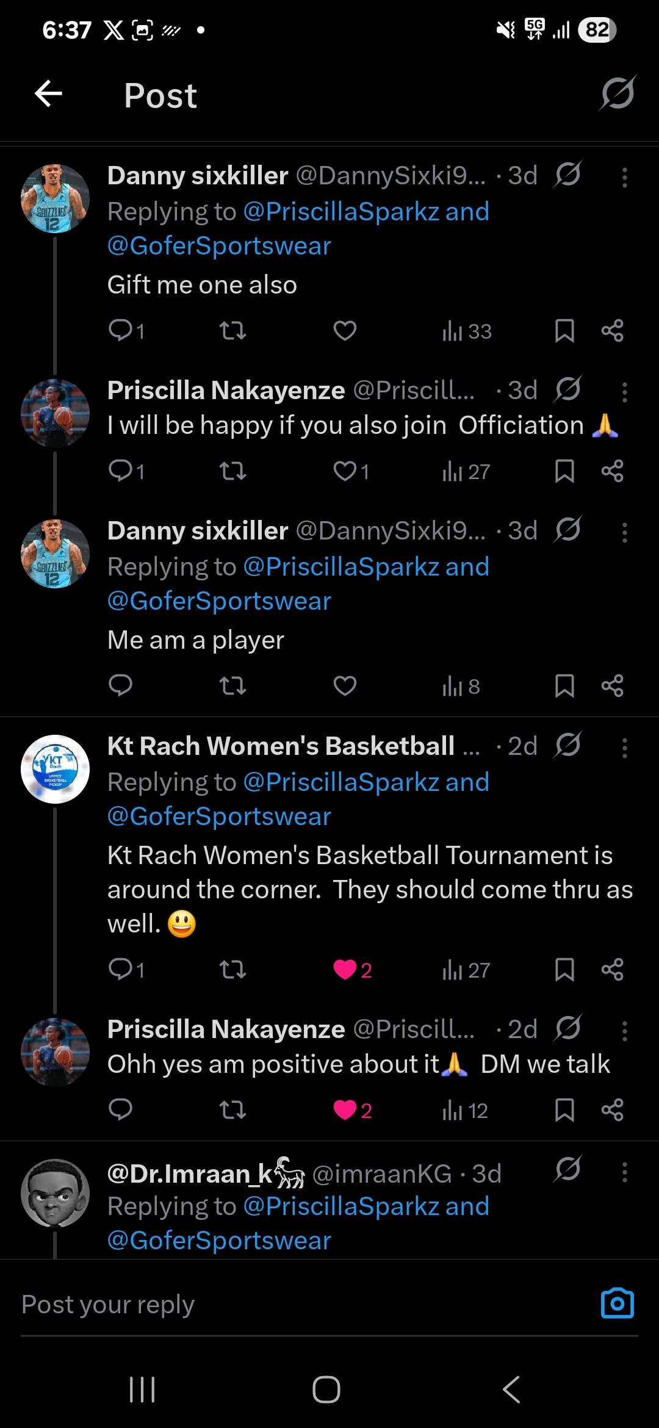Screen dimensions: 659x1428
Task: Open Kt Rach Women's Basketball avatar
Action: (x=56, y=769)
